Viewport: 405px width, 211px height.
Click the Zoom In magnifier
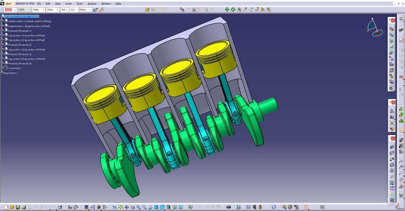(x=139, y=207)
